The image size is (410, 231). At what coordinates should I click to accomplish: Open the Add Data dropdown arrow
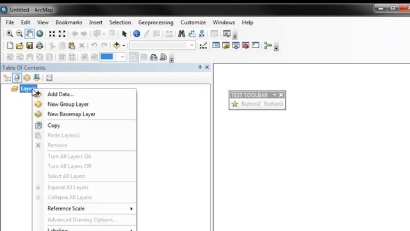(x=124, y=46)
